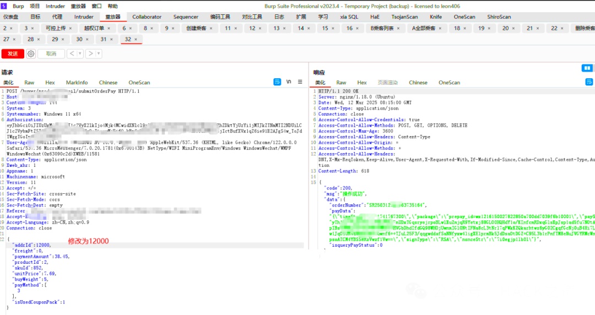The height and width of the screenshot is (315, 595).
Task: Close the A全部乘客 tab
Action: [440, 29]
